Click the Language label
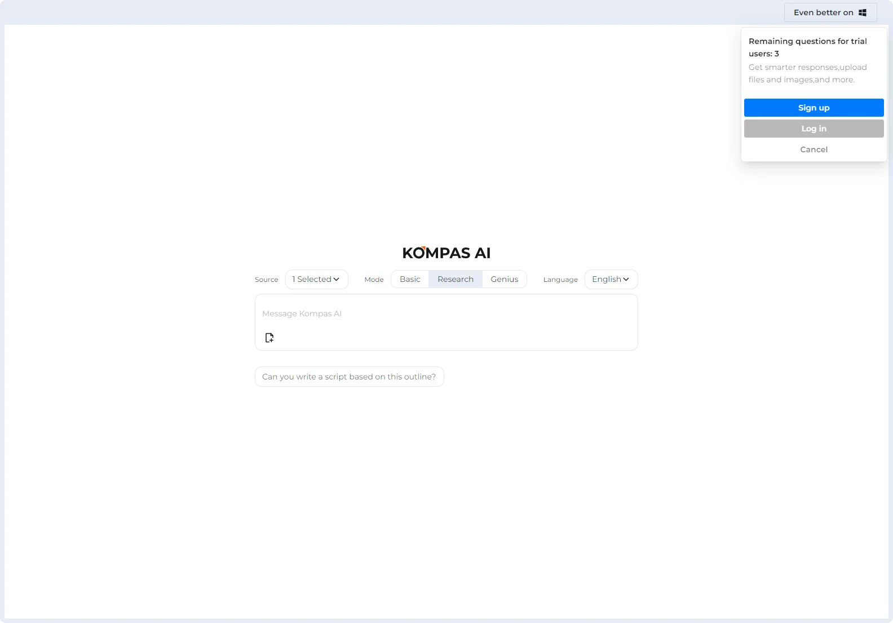 560,280
